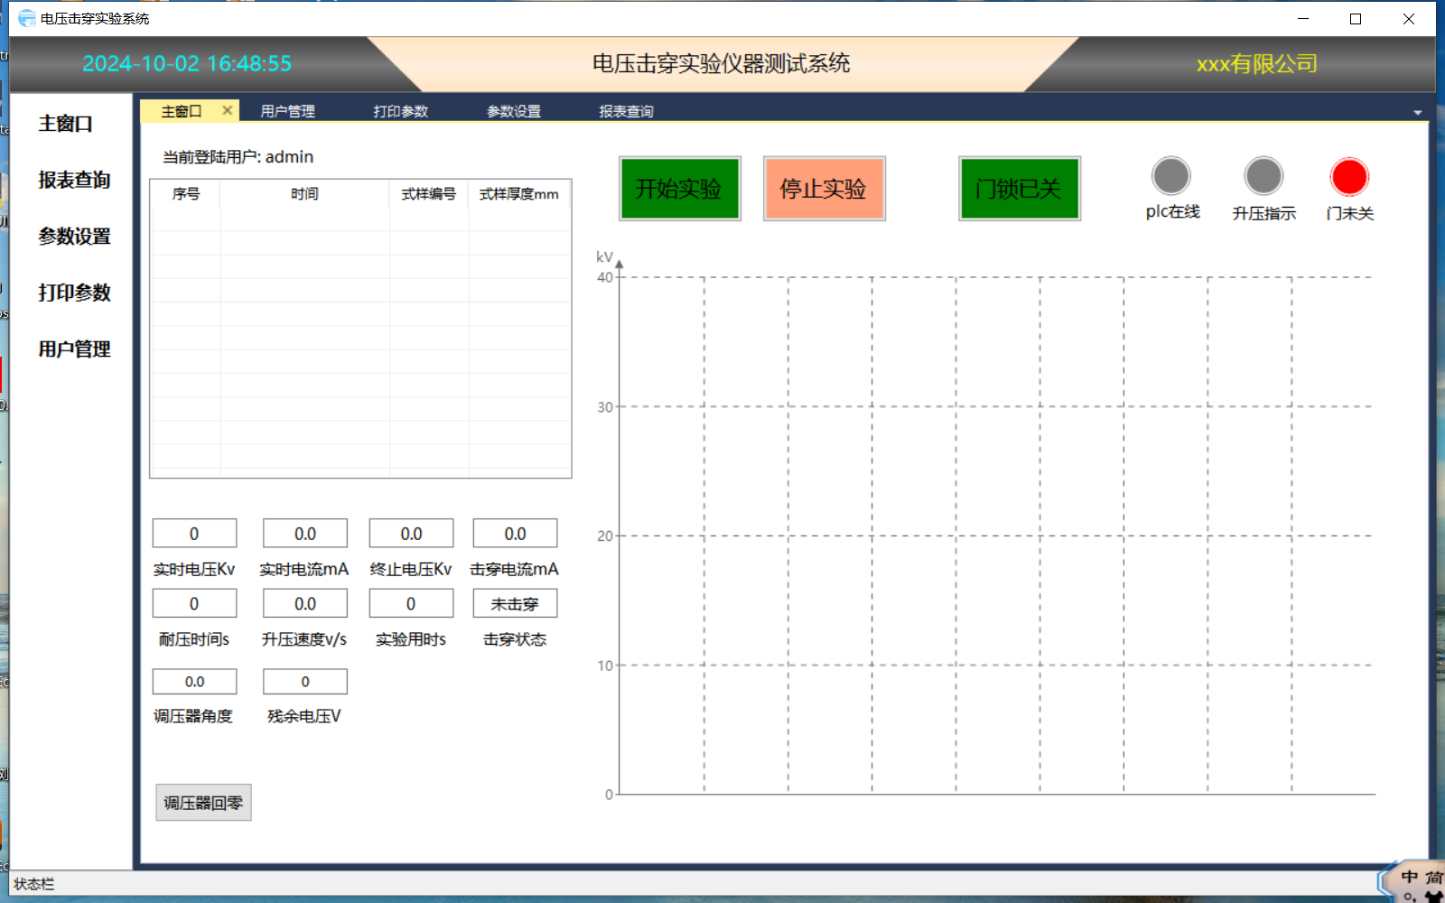This screenshot has width=1445, height=903.
Task: Click the 残余电压V label
Action: click(304, 716)
